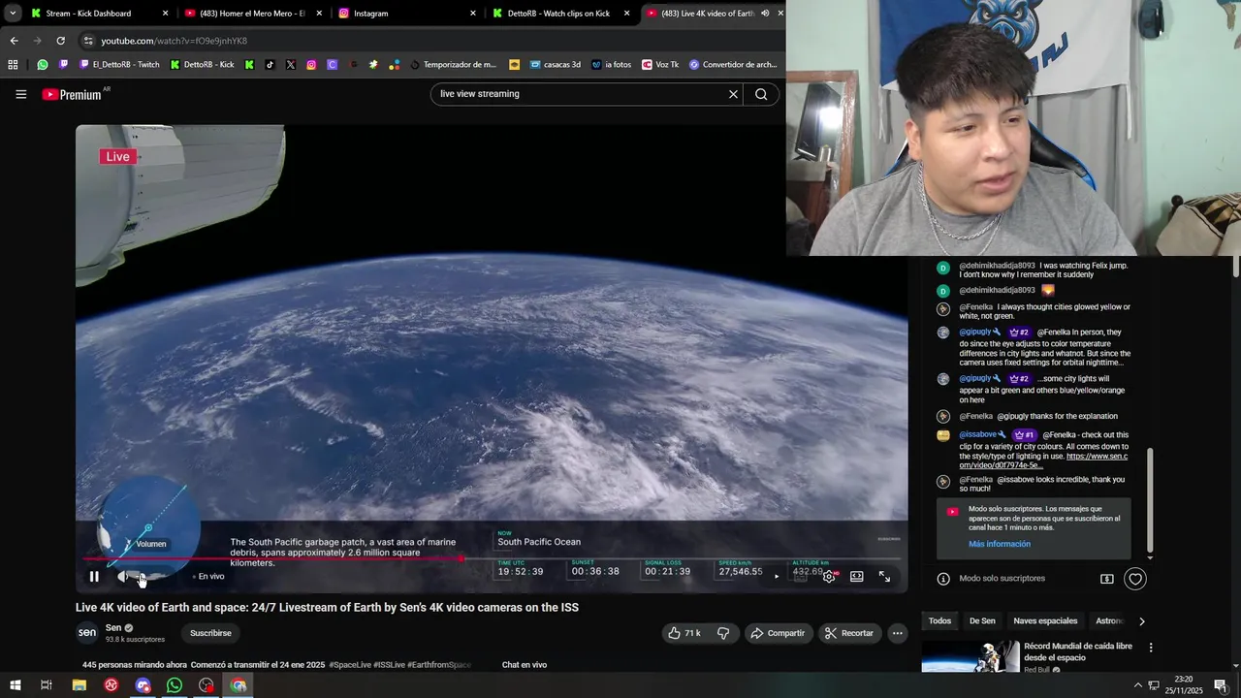Open El_DettoRB - Twitch bookmark

(119, 65)
